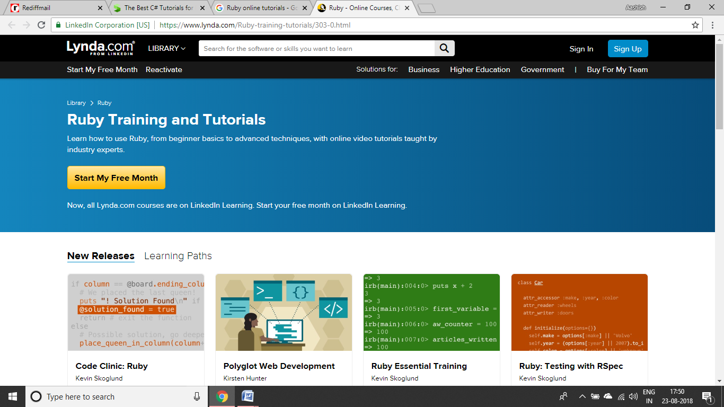The image size is (724, 407).
Task: Switch to The Best C# Tutorials tab
Action: 159,8
